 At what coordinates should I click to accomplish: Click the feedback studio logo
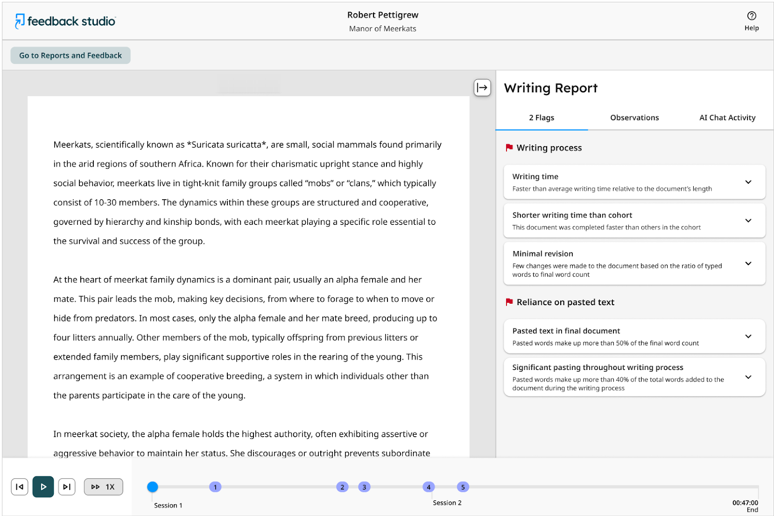pyautogui.click(x=65, y=21)
